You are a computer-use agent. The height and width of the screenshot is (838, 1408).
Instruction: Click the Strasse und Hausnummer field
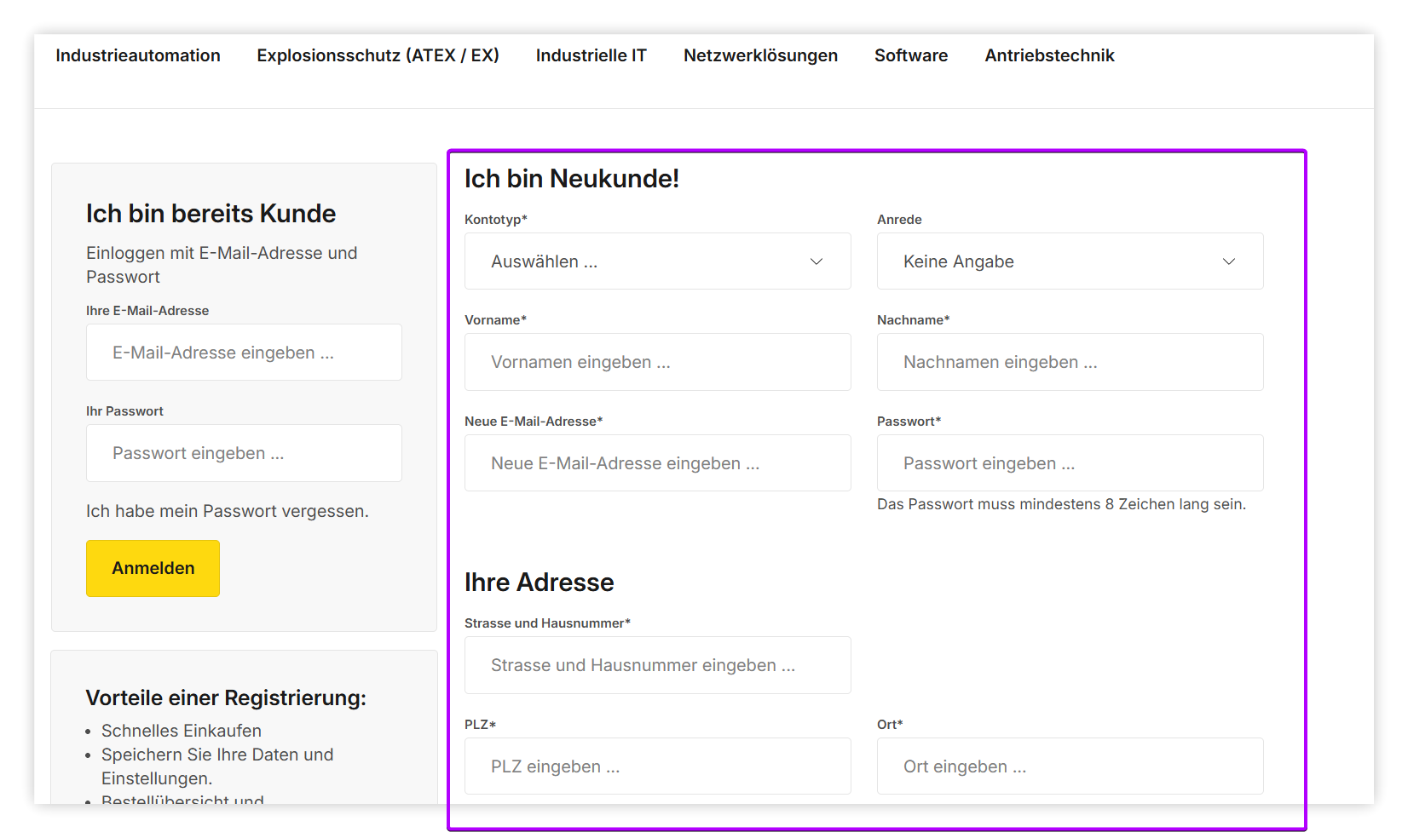click(656, 665)
